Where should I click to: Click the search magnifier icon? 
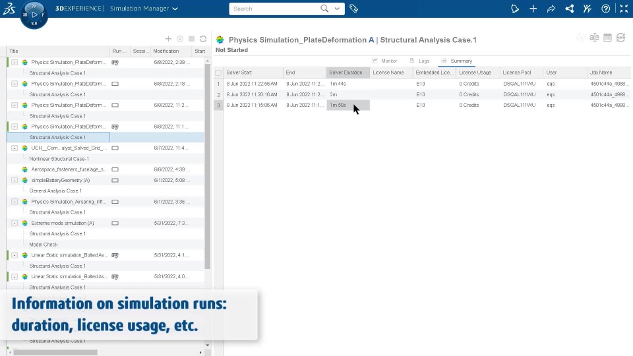pyautogui.click(x=324, y=9)
